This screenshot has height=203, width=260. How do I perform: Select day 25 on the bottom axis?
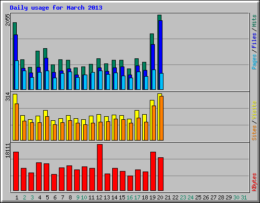pos(198,197)
